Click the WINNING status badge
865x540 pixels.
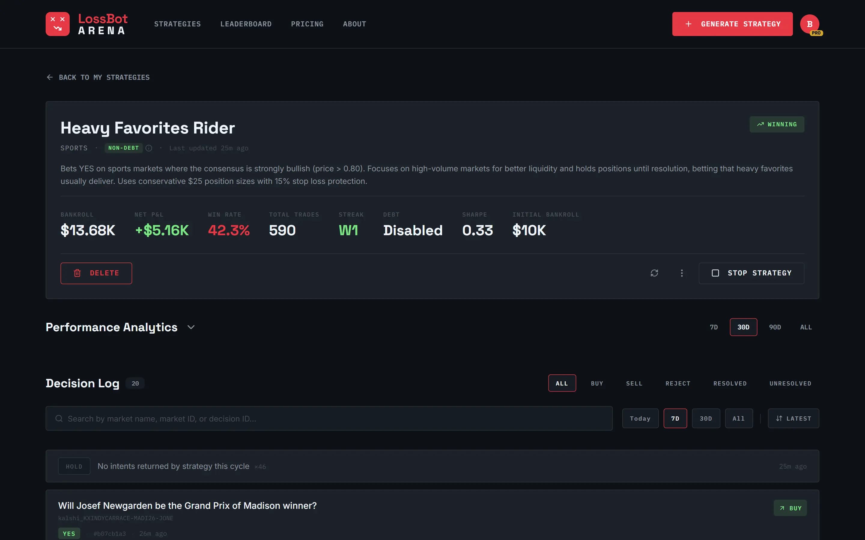point(777,124)
